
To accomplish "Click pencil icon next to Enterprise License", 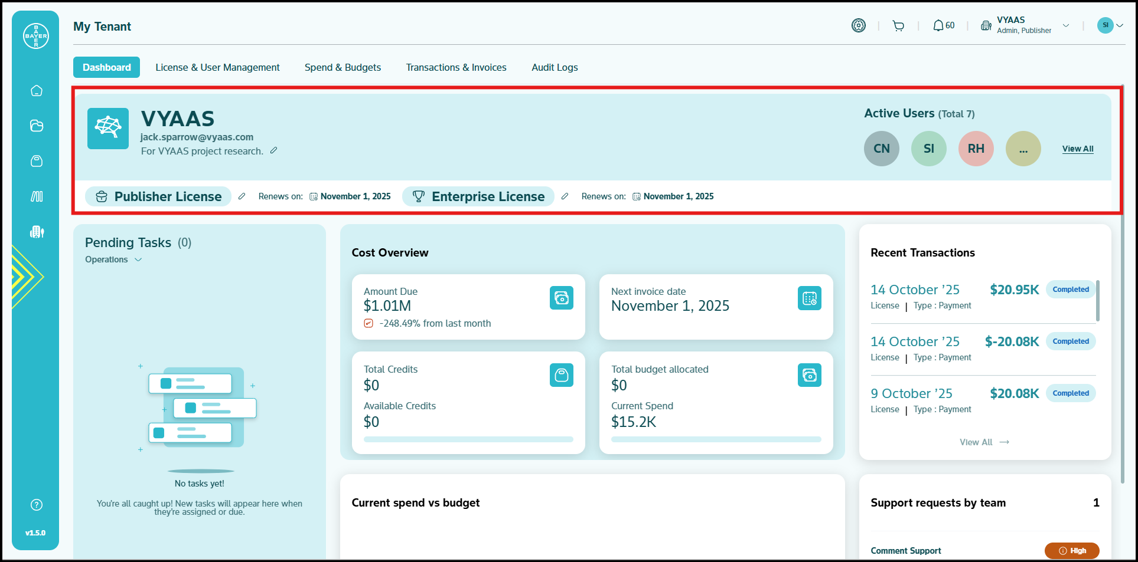I will pyautogui.click(x=565, y=196).
